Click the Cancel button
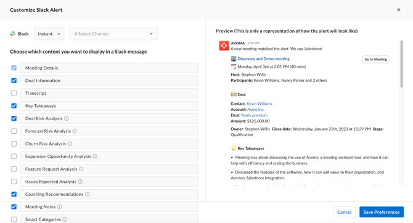 tap(344, 212)
